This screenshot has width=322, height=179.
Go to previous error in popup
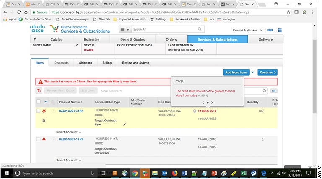203,102
